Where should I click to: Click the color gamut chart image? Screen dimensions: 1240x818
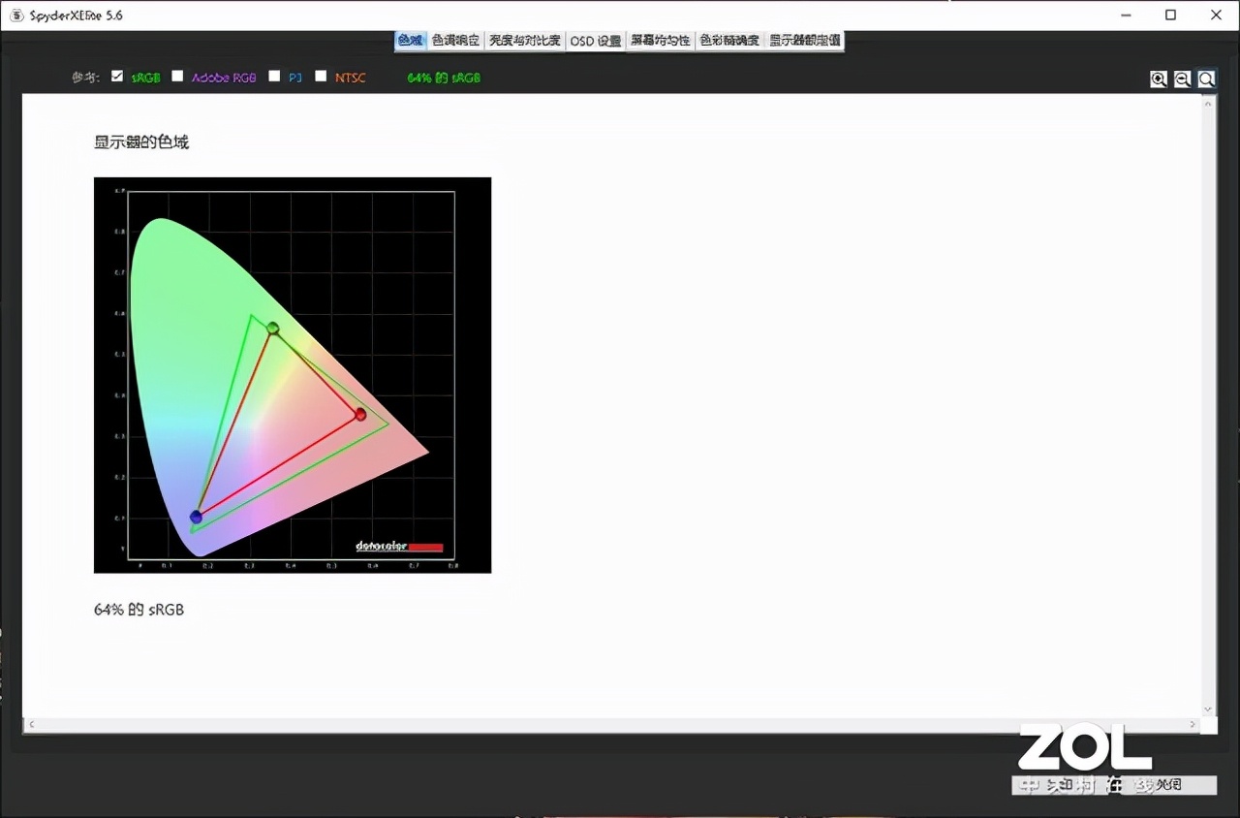(x=293, y=375)
